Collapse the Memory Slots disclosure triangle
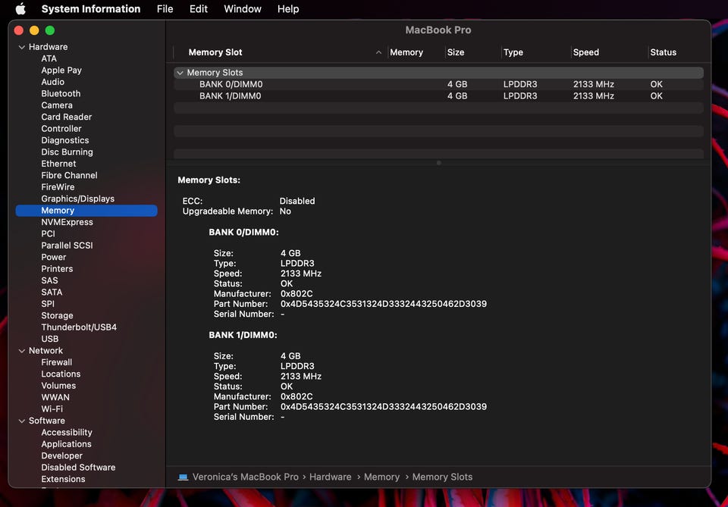Image resolution: width=728 pixels, height=507 pixels. point(180,73)
